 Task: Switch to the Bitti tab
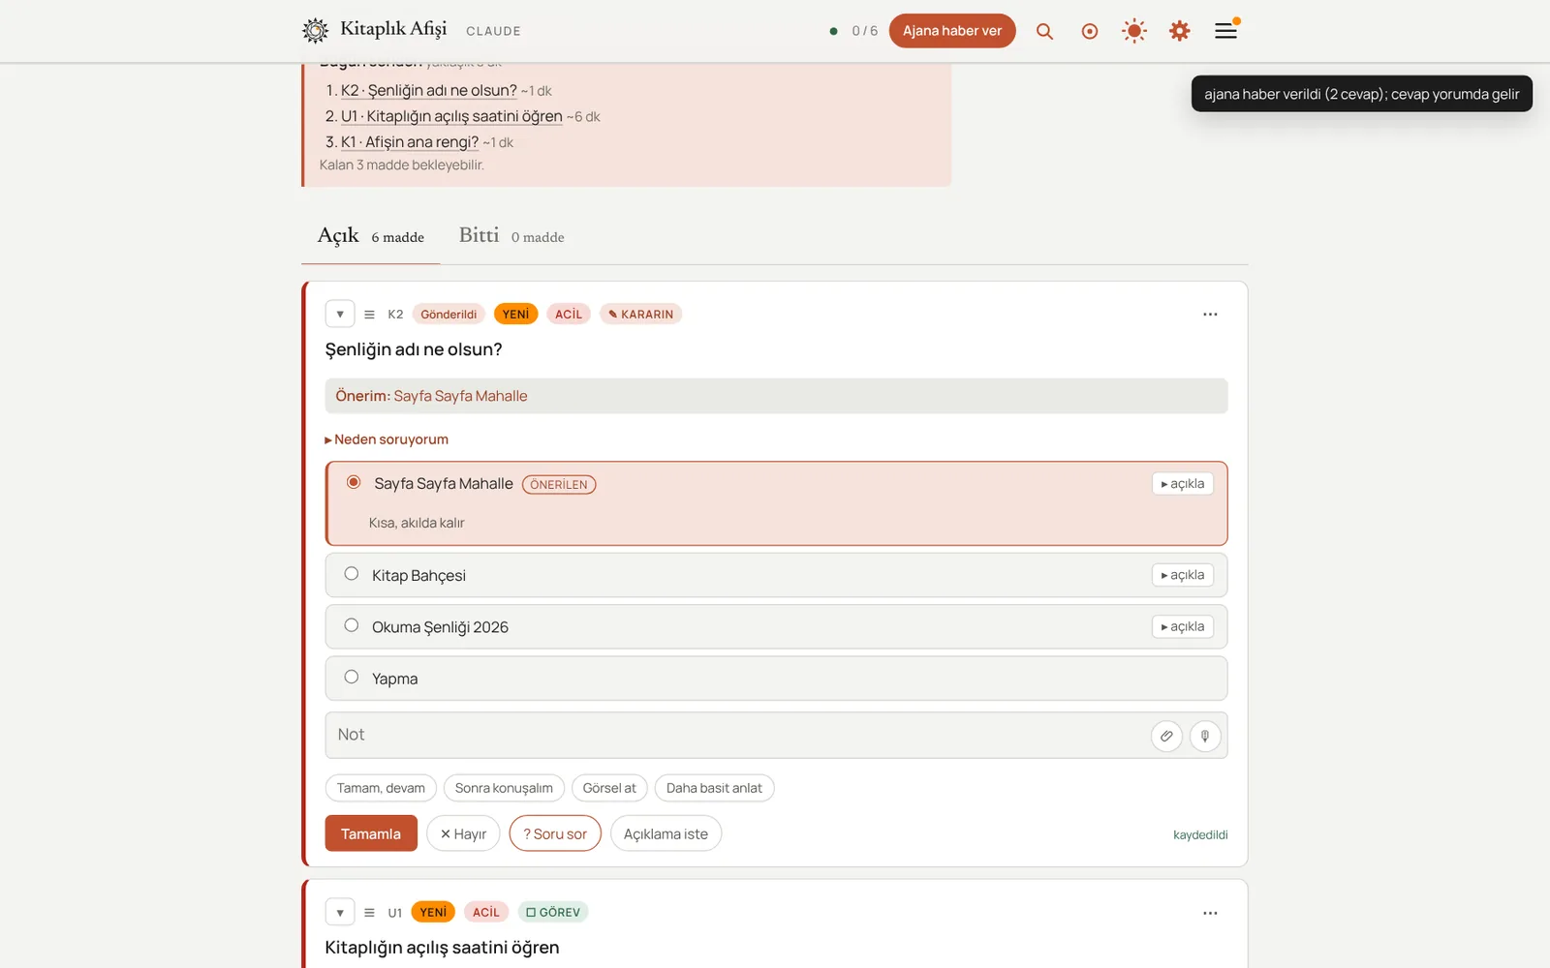(x=511, y=236)
